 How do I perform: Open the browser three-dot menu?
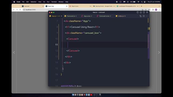[159, 10]
